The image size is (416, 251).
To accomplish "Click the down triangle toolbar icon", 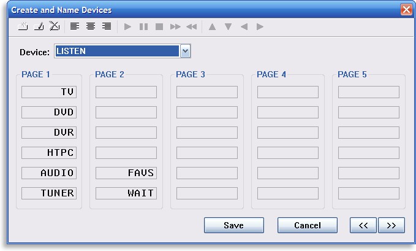I will (x=228, y=26).
